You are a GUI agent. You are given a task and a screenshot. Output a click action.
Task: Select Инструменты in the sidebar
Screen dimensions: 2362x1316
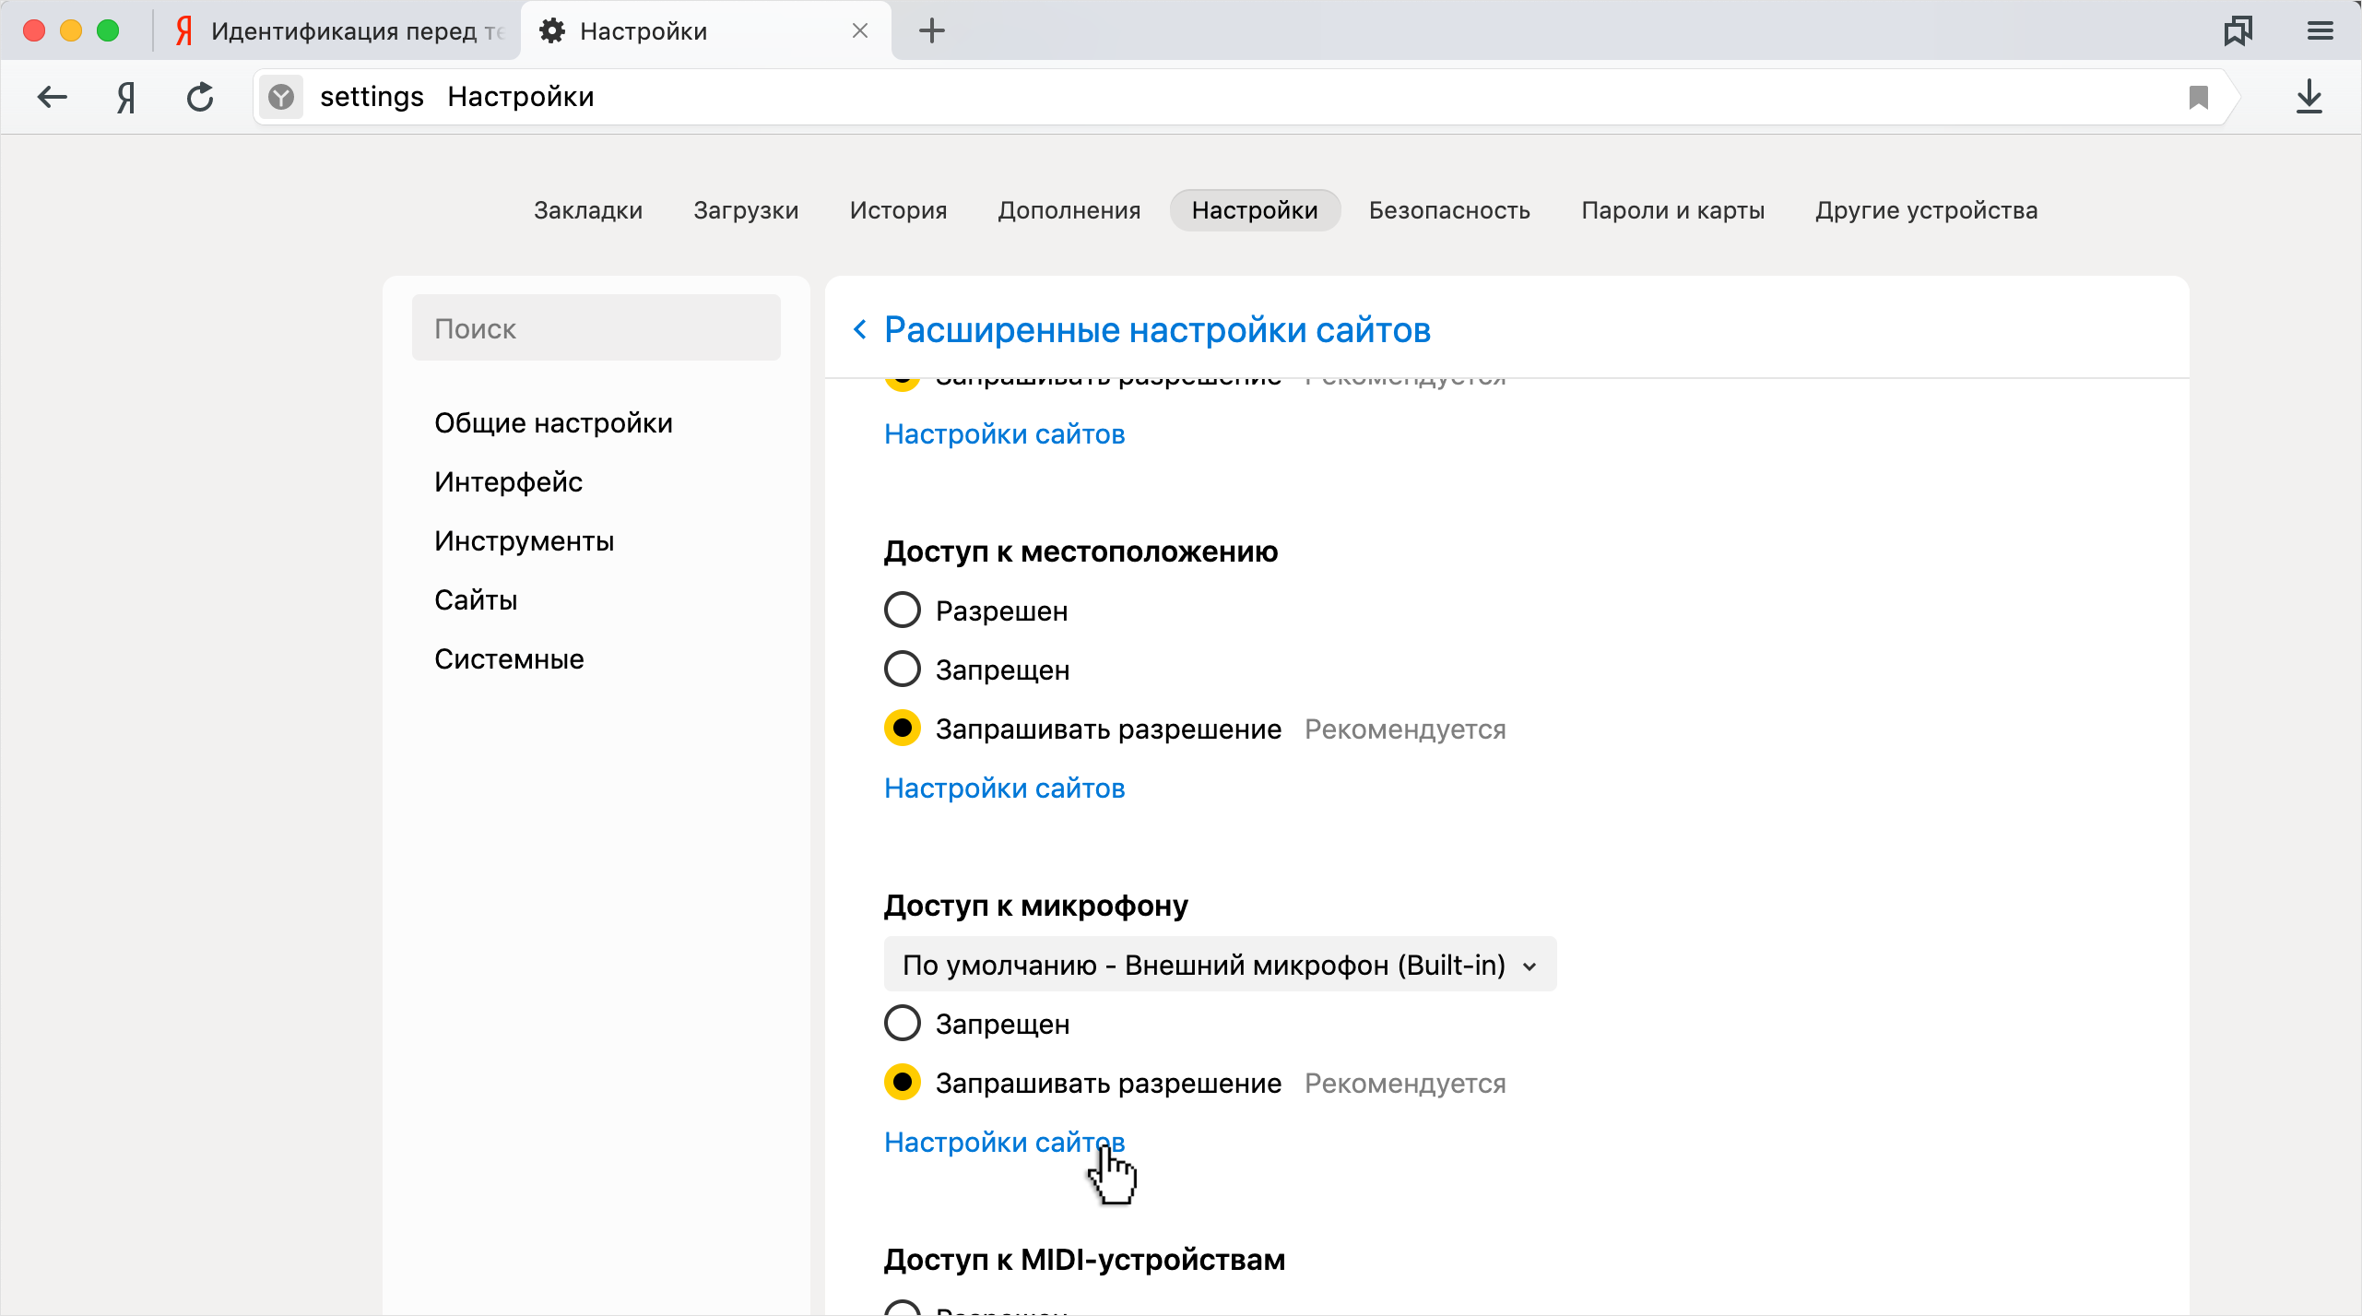(x=524, y=541)
